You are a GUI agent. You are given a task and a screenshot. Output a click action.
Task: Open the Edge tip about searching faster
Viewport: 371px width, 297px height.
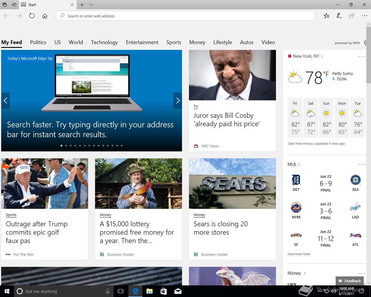click(x=90, y=130)
